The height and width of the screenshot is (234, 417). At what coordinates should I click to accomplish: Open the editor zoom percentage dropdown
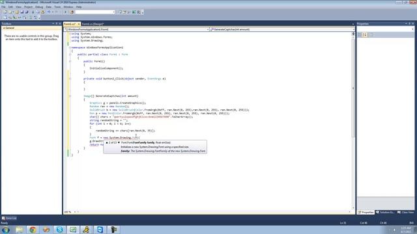coord(75,212)
